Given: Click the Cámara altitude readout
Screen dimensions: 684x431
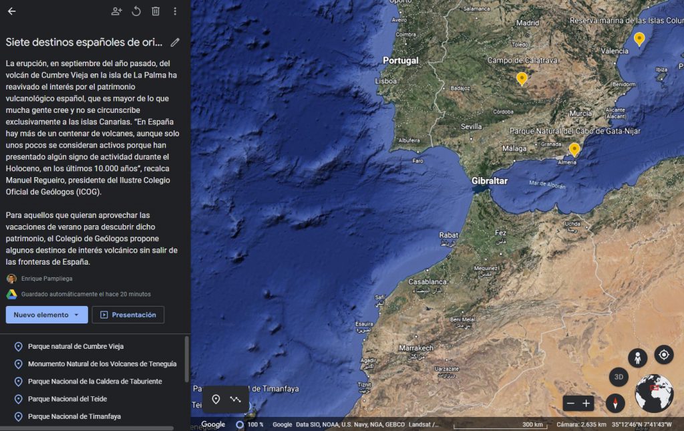Looking at the screenshot, I should coord(581,424).
